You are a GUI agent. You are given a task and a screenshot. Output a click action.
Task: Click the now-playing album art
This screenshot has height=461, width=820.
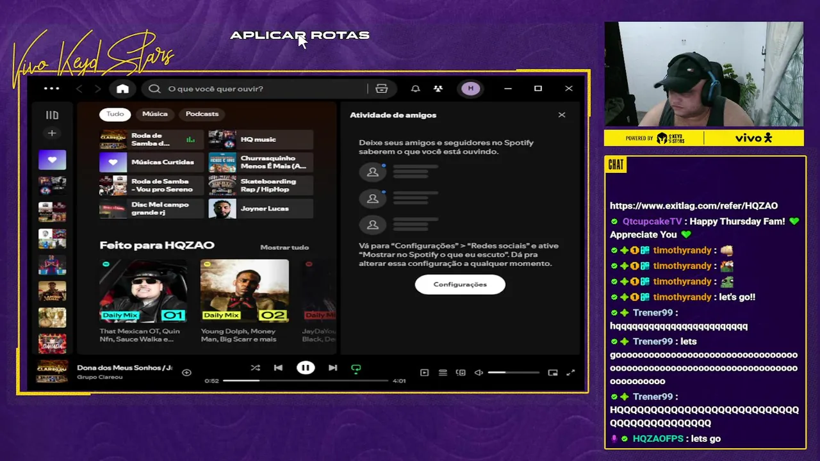tap(52, 371)
